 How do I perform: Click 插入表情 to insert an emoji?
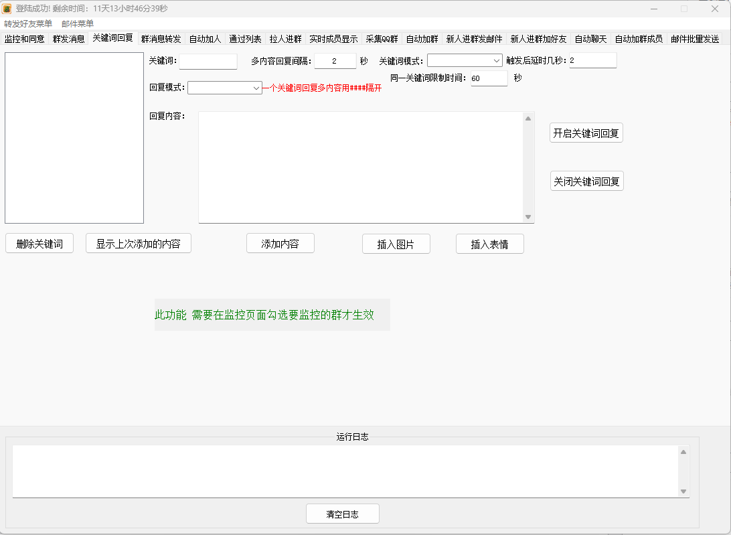click(489, 244)
